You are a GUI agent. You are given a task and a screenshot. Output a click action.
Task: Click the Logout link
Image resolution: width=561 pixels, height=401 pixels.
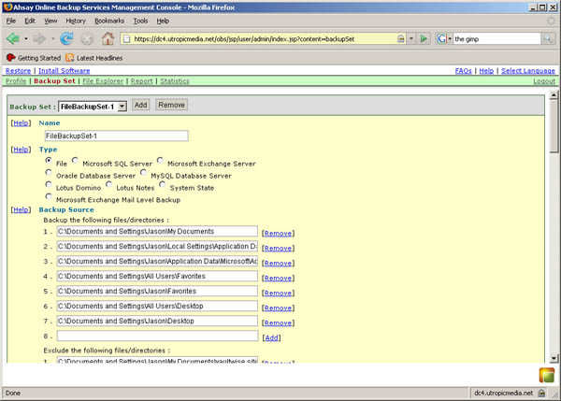pyautogui.click(x=544, y=81)
